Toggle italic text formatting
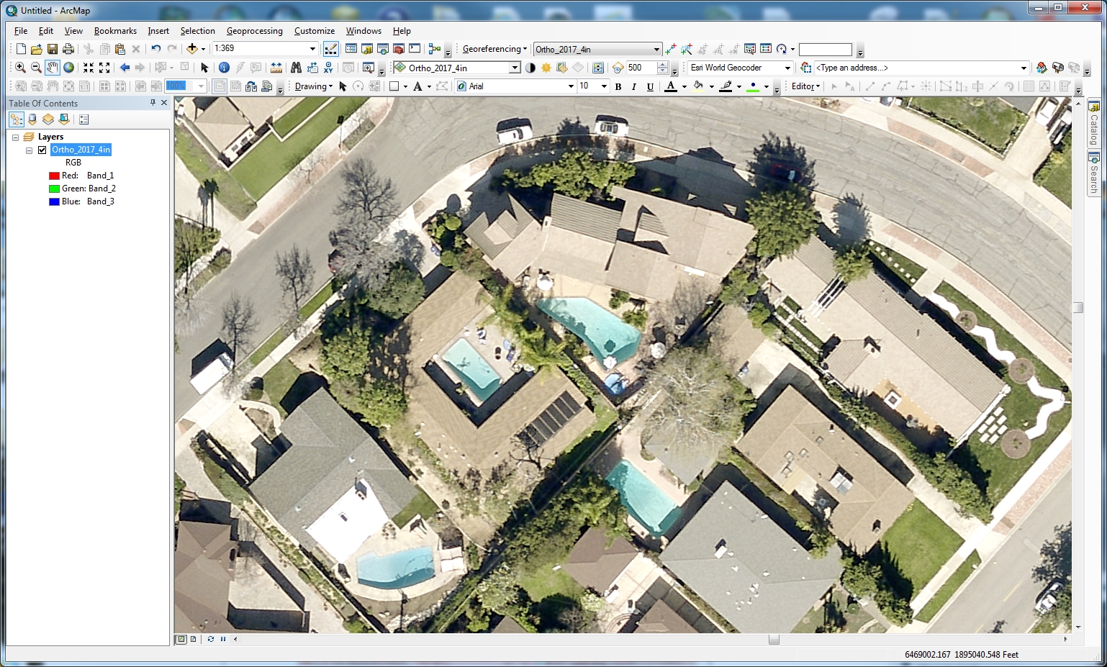Image resolution: width=1107 pixels, height=667 pixels. click(x=633, y=86)
